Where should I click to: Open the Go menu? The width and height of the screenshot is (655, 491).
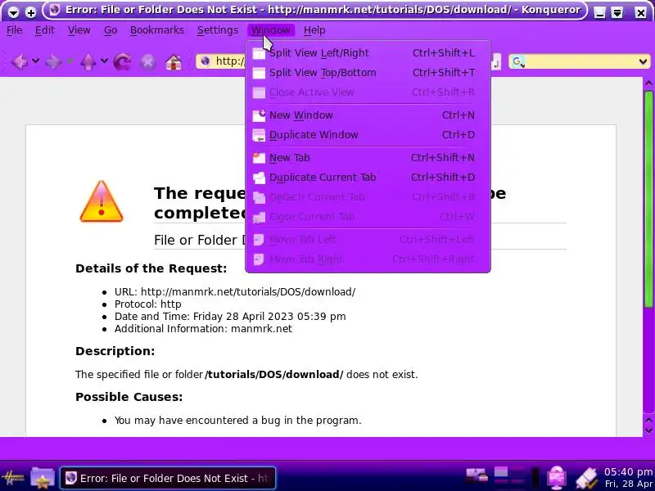[111, 30]
